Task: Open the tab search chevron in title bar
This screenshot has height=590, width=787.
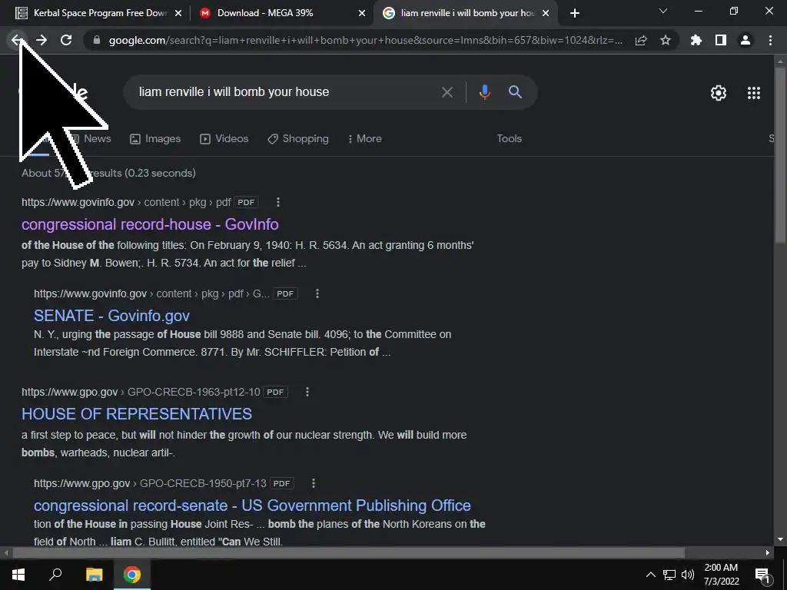Action: coord(663,11)
